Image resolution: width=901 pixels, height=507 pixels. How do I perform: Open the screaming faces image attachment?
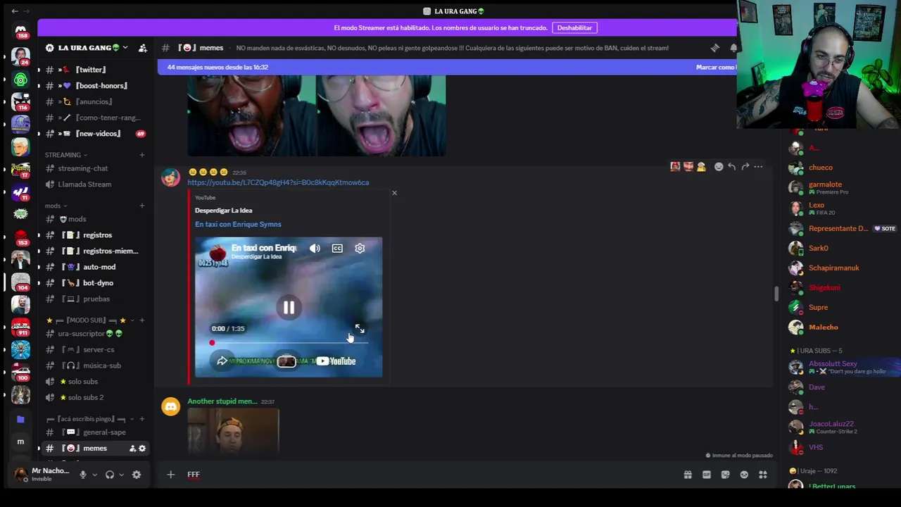point(317,115)
